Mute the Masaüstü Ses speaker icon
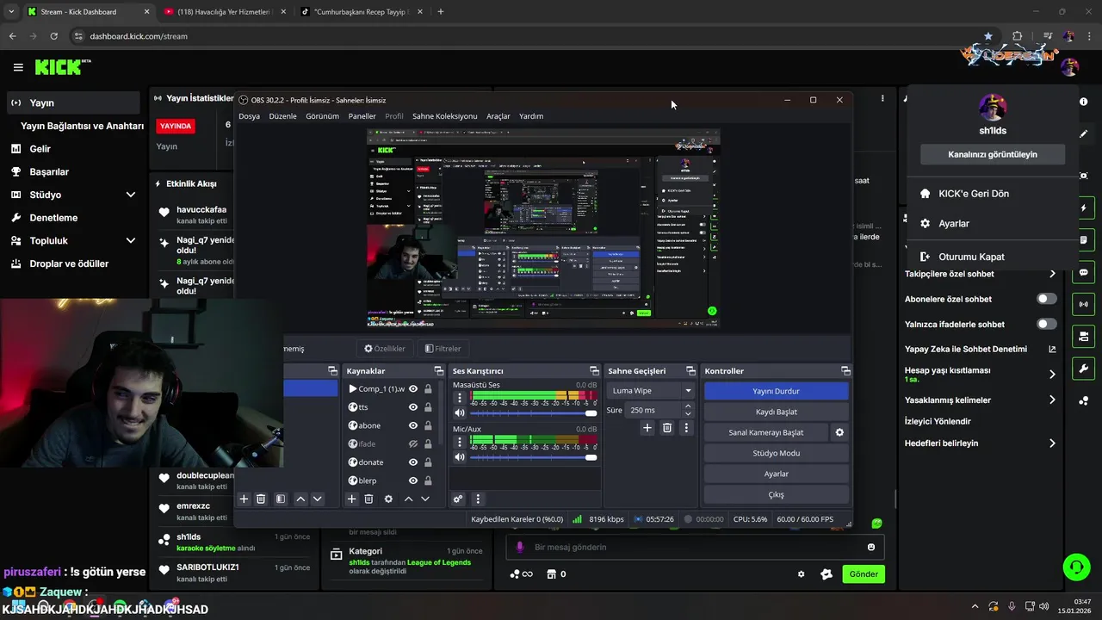 click(460, 413)
